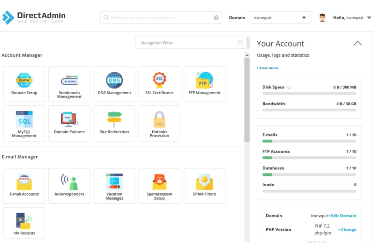Image resolution: width=373 pixels, height=248 pixels.
Task: Open MX Records
Action: pyautogui.click(x=24, y=225)
